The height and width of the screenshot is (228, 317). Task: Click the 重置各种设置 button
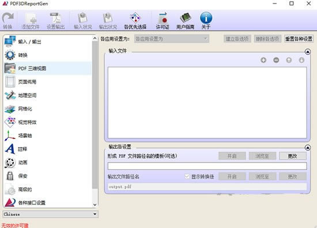[x=299, y=38]
